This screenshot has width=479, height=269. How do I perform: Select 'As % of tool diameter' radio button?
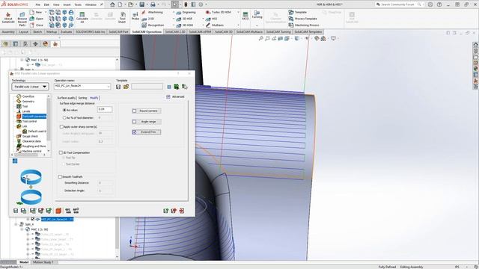[64, 118]
